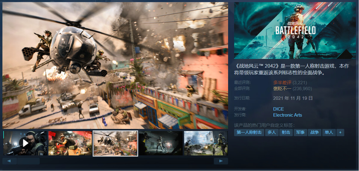359x171 pixels.
Task: Click the 该产品的热门用户自定义标签 heading
Action: (x=264, y=125)
